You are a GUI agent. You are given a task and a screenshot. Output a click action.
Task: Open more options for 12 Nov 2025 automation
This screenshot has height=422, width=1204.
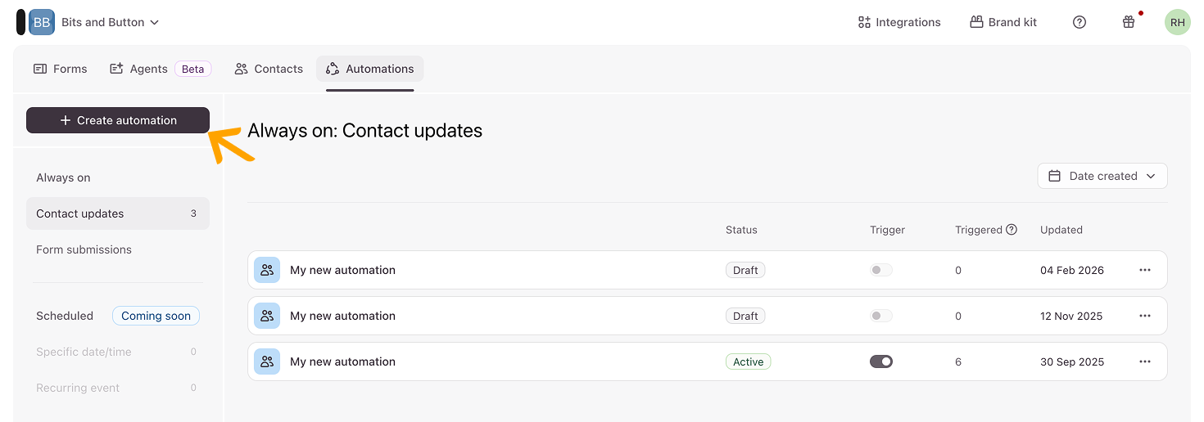(1145, 316)
